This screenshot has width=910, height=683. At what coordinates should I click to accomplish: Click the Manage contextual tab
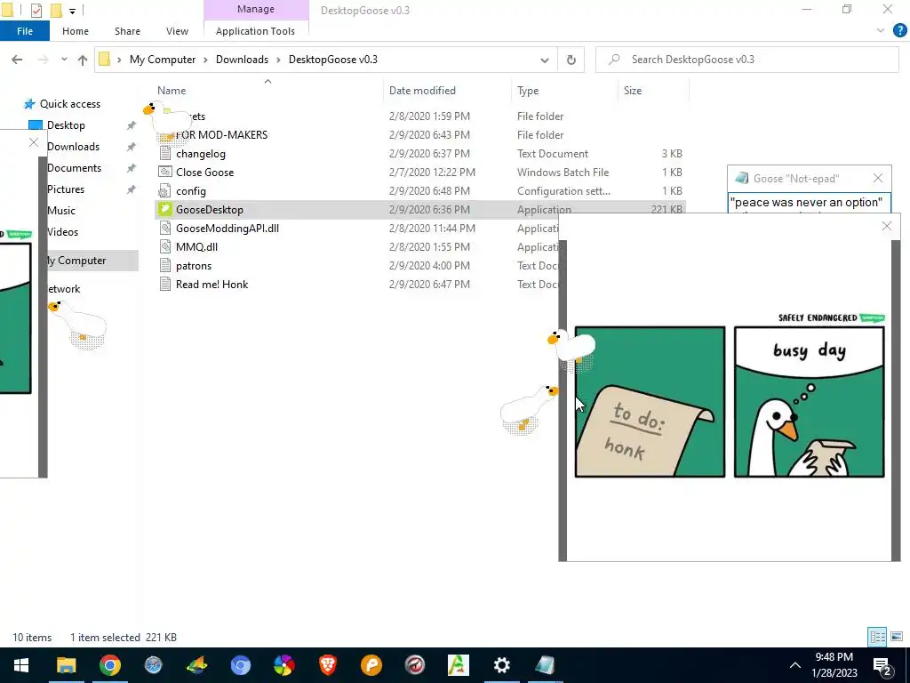pyautogui.click(x=256, y=9)
